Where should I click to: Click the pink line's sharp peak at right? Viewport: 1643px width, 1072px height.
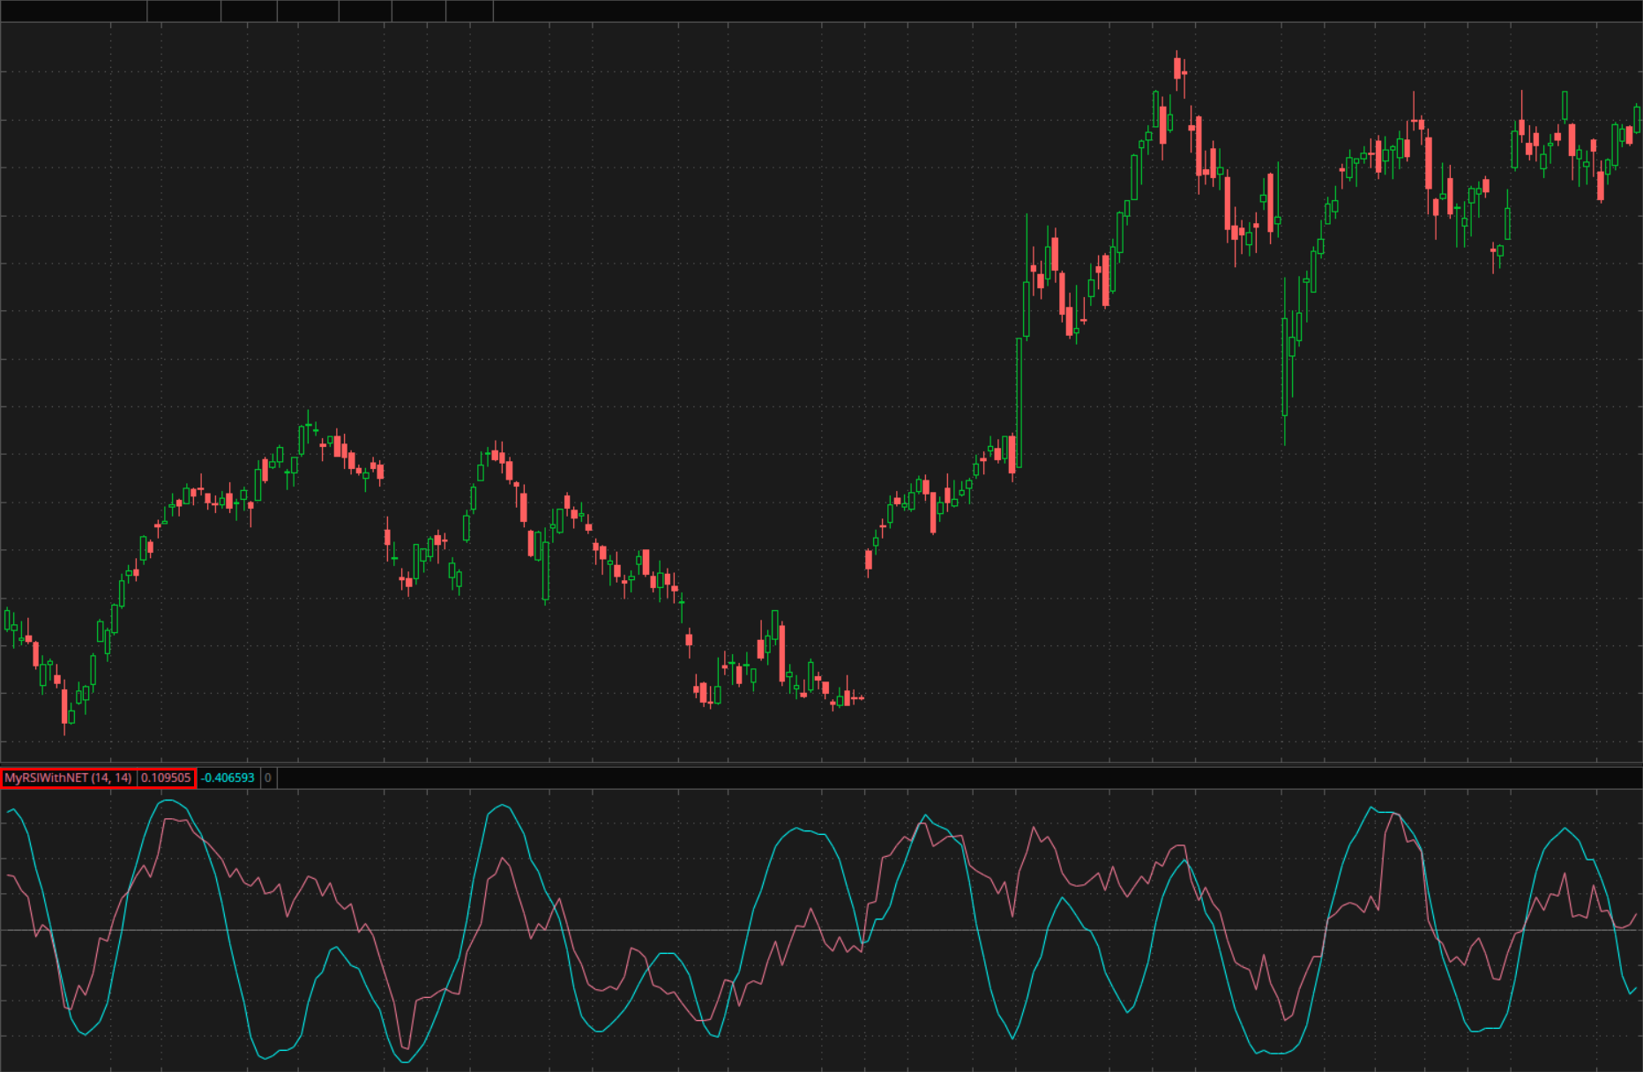click(1393, 814)
